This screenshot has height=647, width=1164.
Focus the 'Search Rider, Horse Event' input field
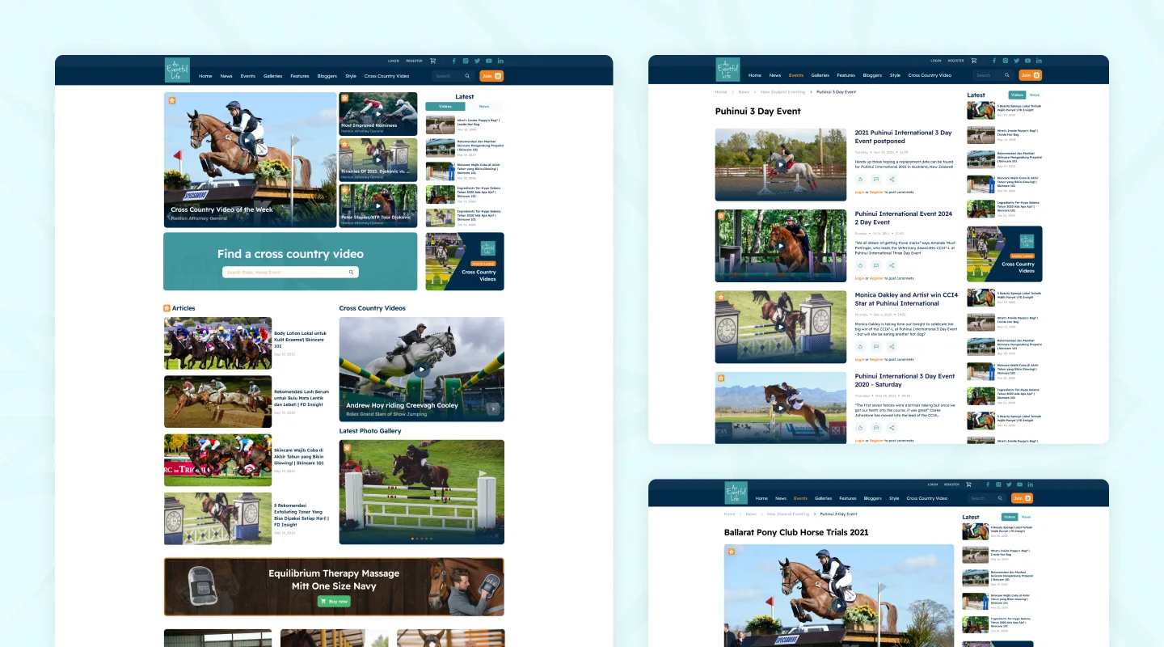[x=285, y=273]
